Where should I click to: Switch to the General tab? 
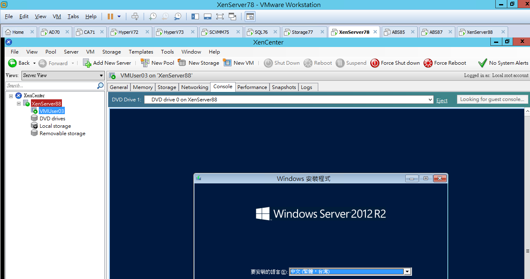point(119,87)
